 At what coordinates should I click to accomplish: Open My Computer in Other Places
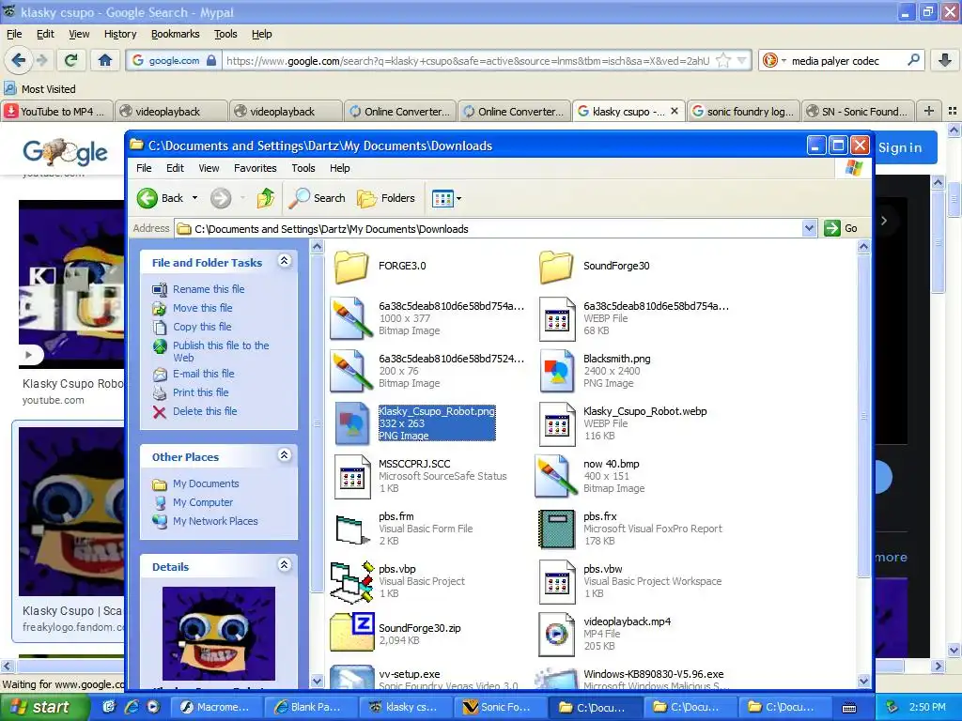click(203, 502)
